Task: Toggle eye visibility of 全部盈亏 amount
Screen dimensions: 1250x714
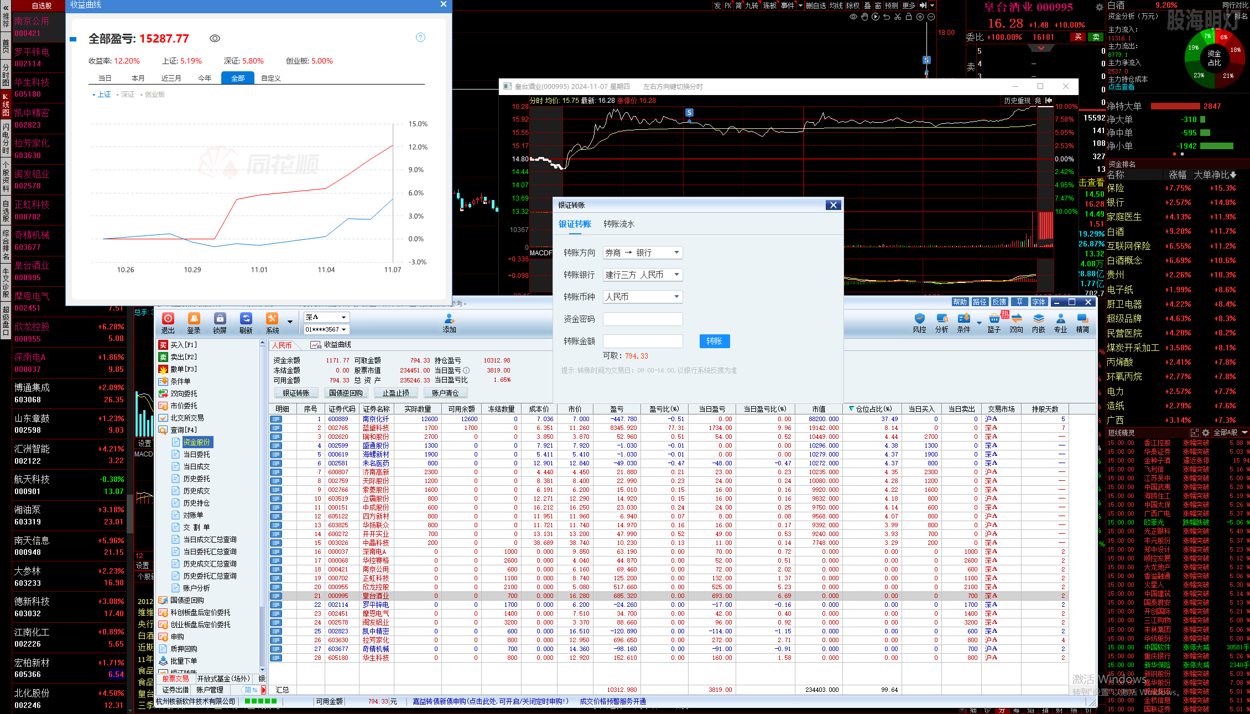Action: coord(215,38)
